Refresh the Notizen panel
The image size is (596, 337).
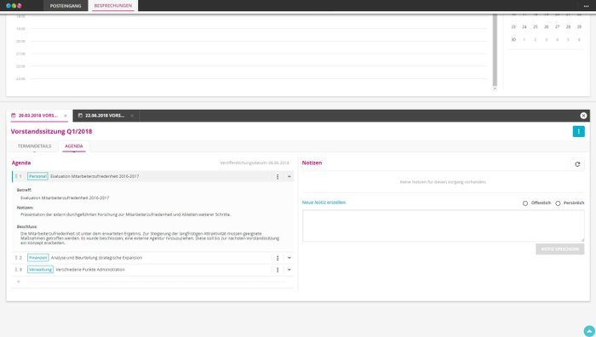click(x=577, y=164)
